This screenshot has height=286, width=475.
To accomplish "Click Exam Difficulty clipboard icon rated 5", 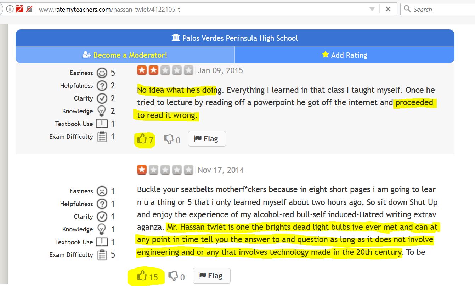I will 102,255.
